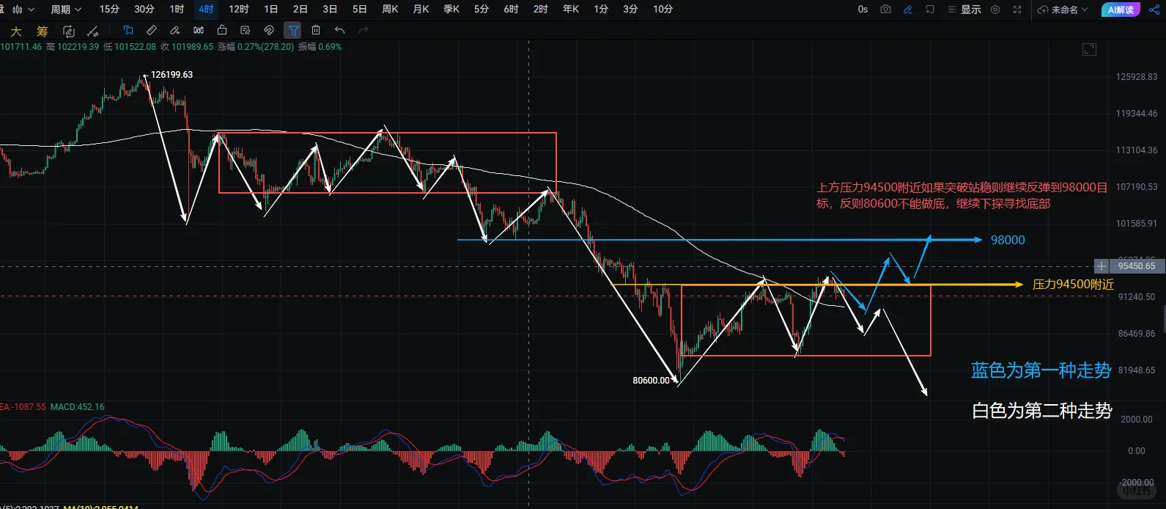Select the 1时 timeframe
1166x509 pixels.
[177, 10]
